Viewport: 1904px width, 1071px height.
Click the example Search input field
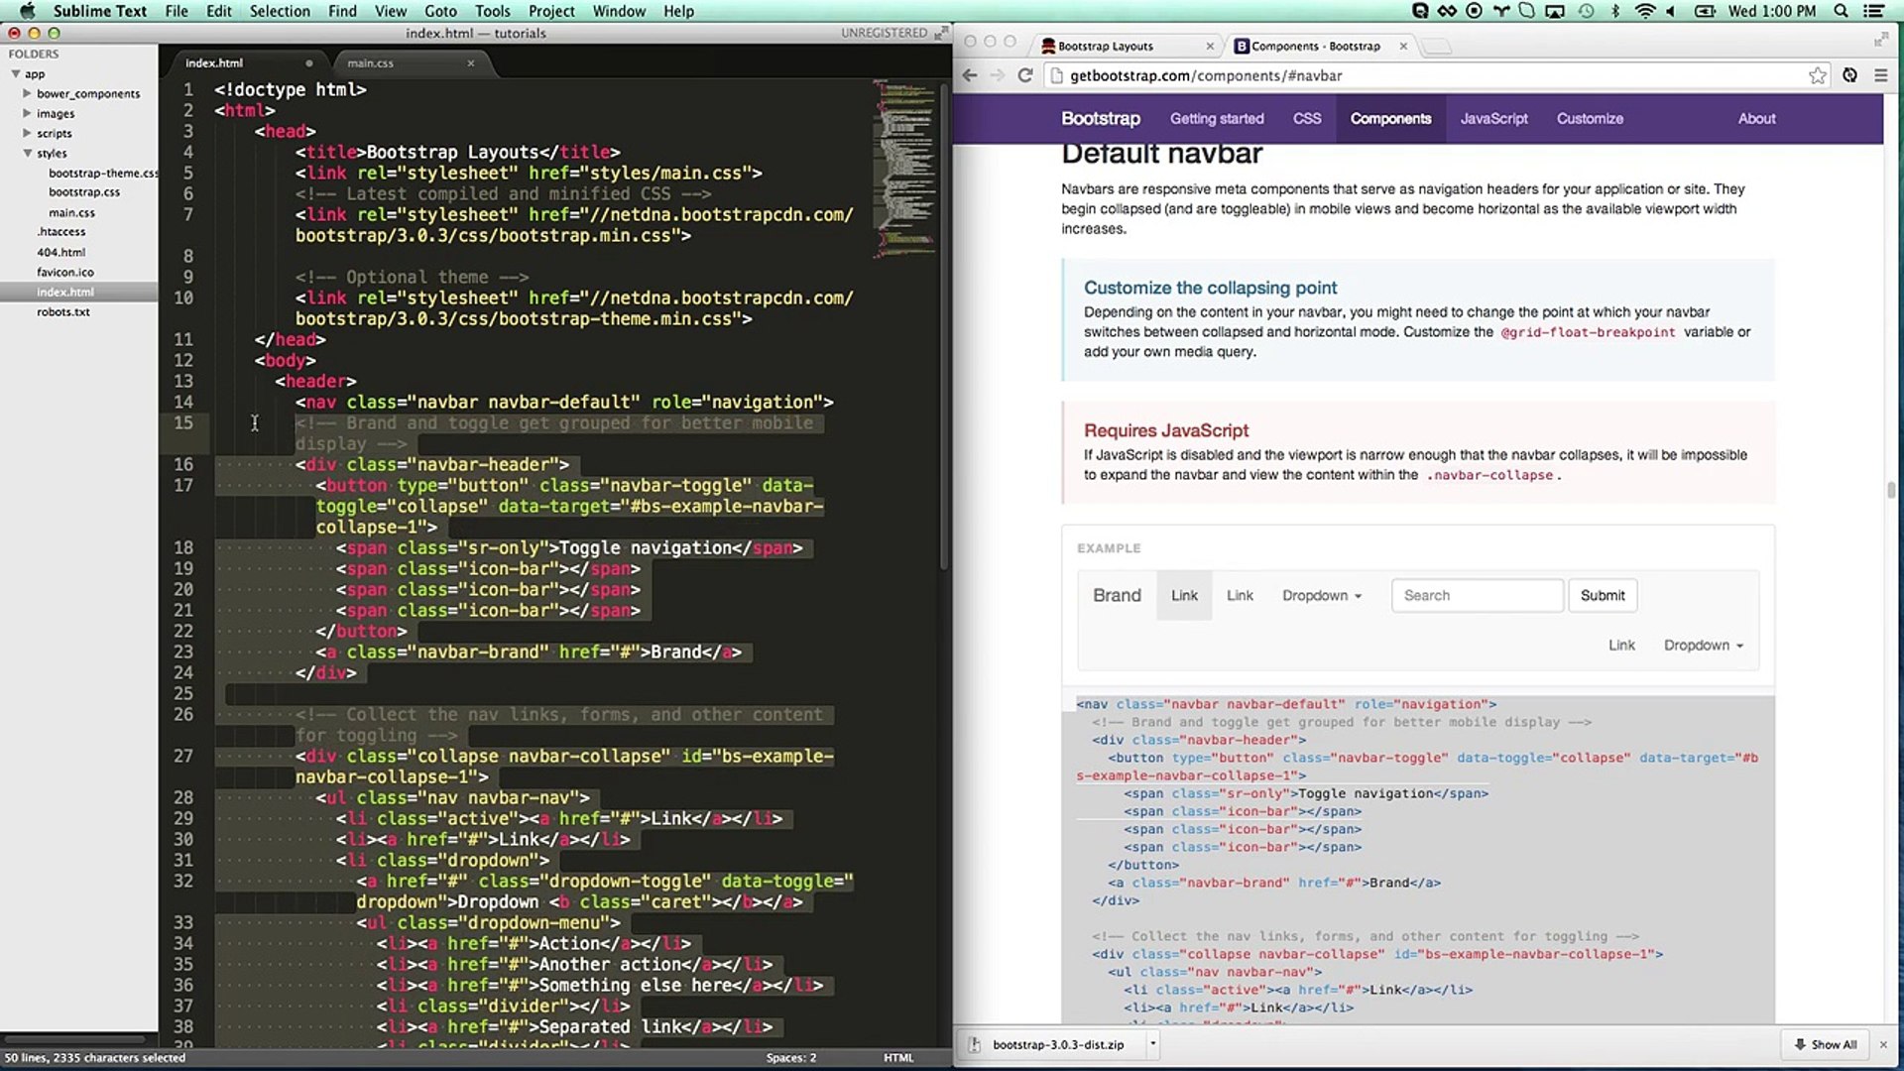coord(1477,595)
